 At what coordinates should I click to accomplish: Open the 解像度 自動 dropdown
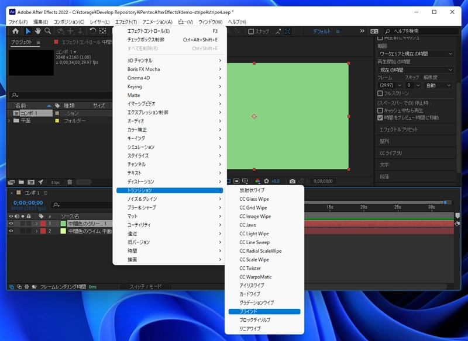438,85
